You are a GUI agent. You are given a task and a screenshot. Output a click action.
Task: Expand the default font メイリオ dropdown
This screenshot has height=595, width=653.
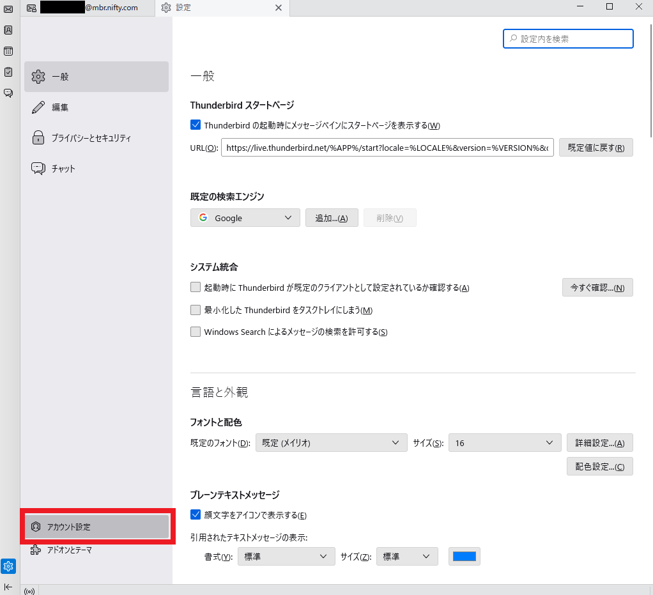[331, 443]
